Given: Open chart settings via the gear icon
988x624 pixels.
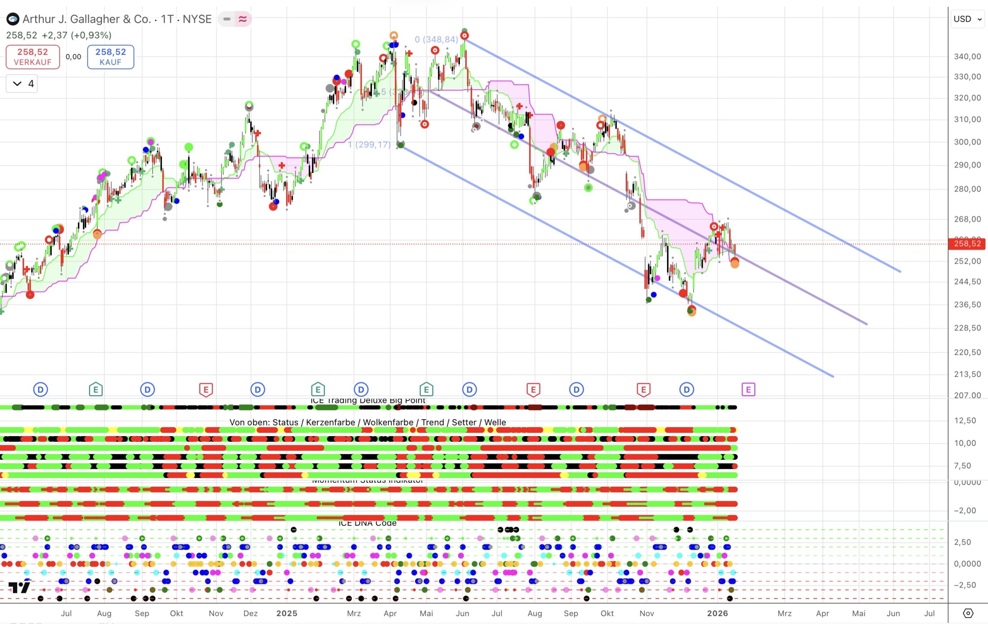Looking at the screenshot, I should [968, 613].
